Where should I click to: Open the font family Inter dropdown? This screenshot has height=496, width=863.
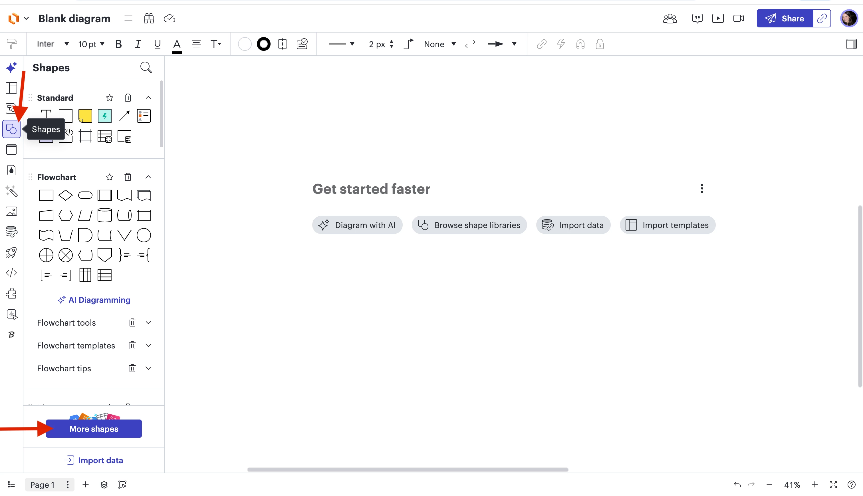click(53, 44)
